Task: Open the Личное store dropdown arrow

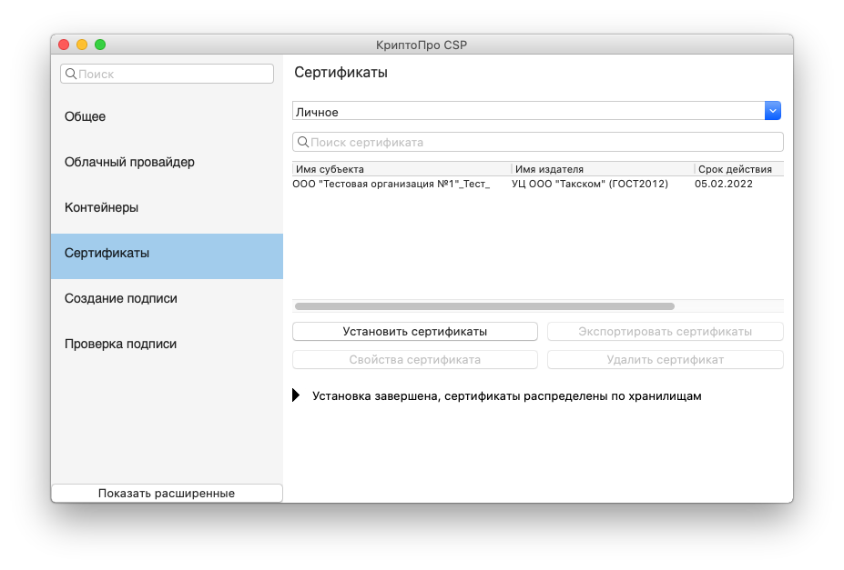Action: click(x=772, y=111)
